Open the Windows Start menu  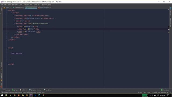tap(2, 95)
